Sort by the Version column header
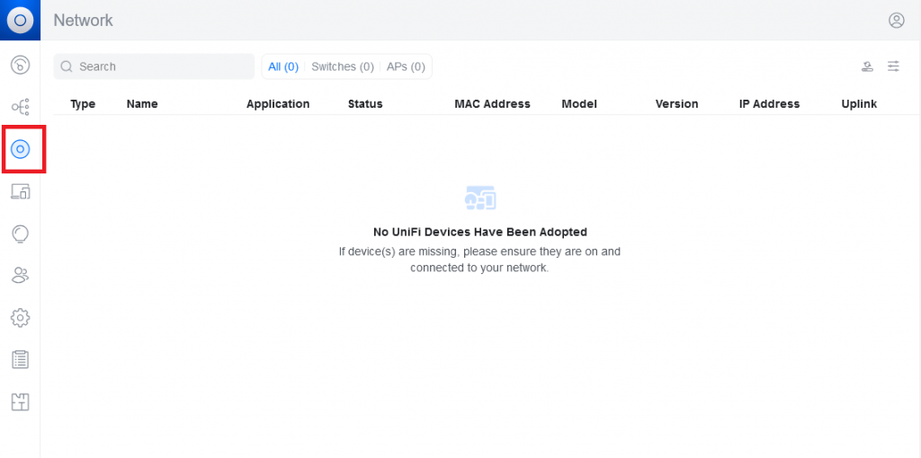Screen dimensions: 921x458 676,104
